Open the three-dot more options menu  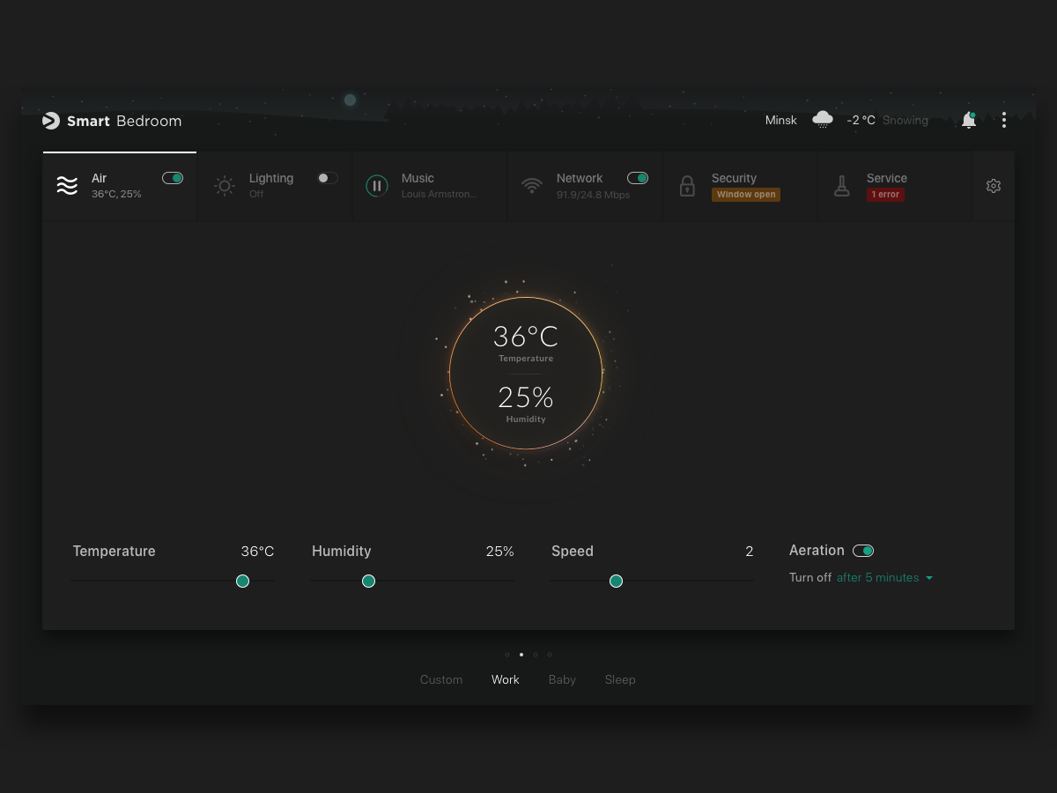coord(1003,121)
